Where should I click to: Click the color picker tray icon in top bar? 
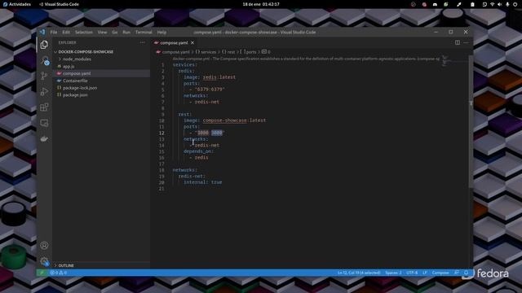coord(458,4)
